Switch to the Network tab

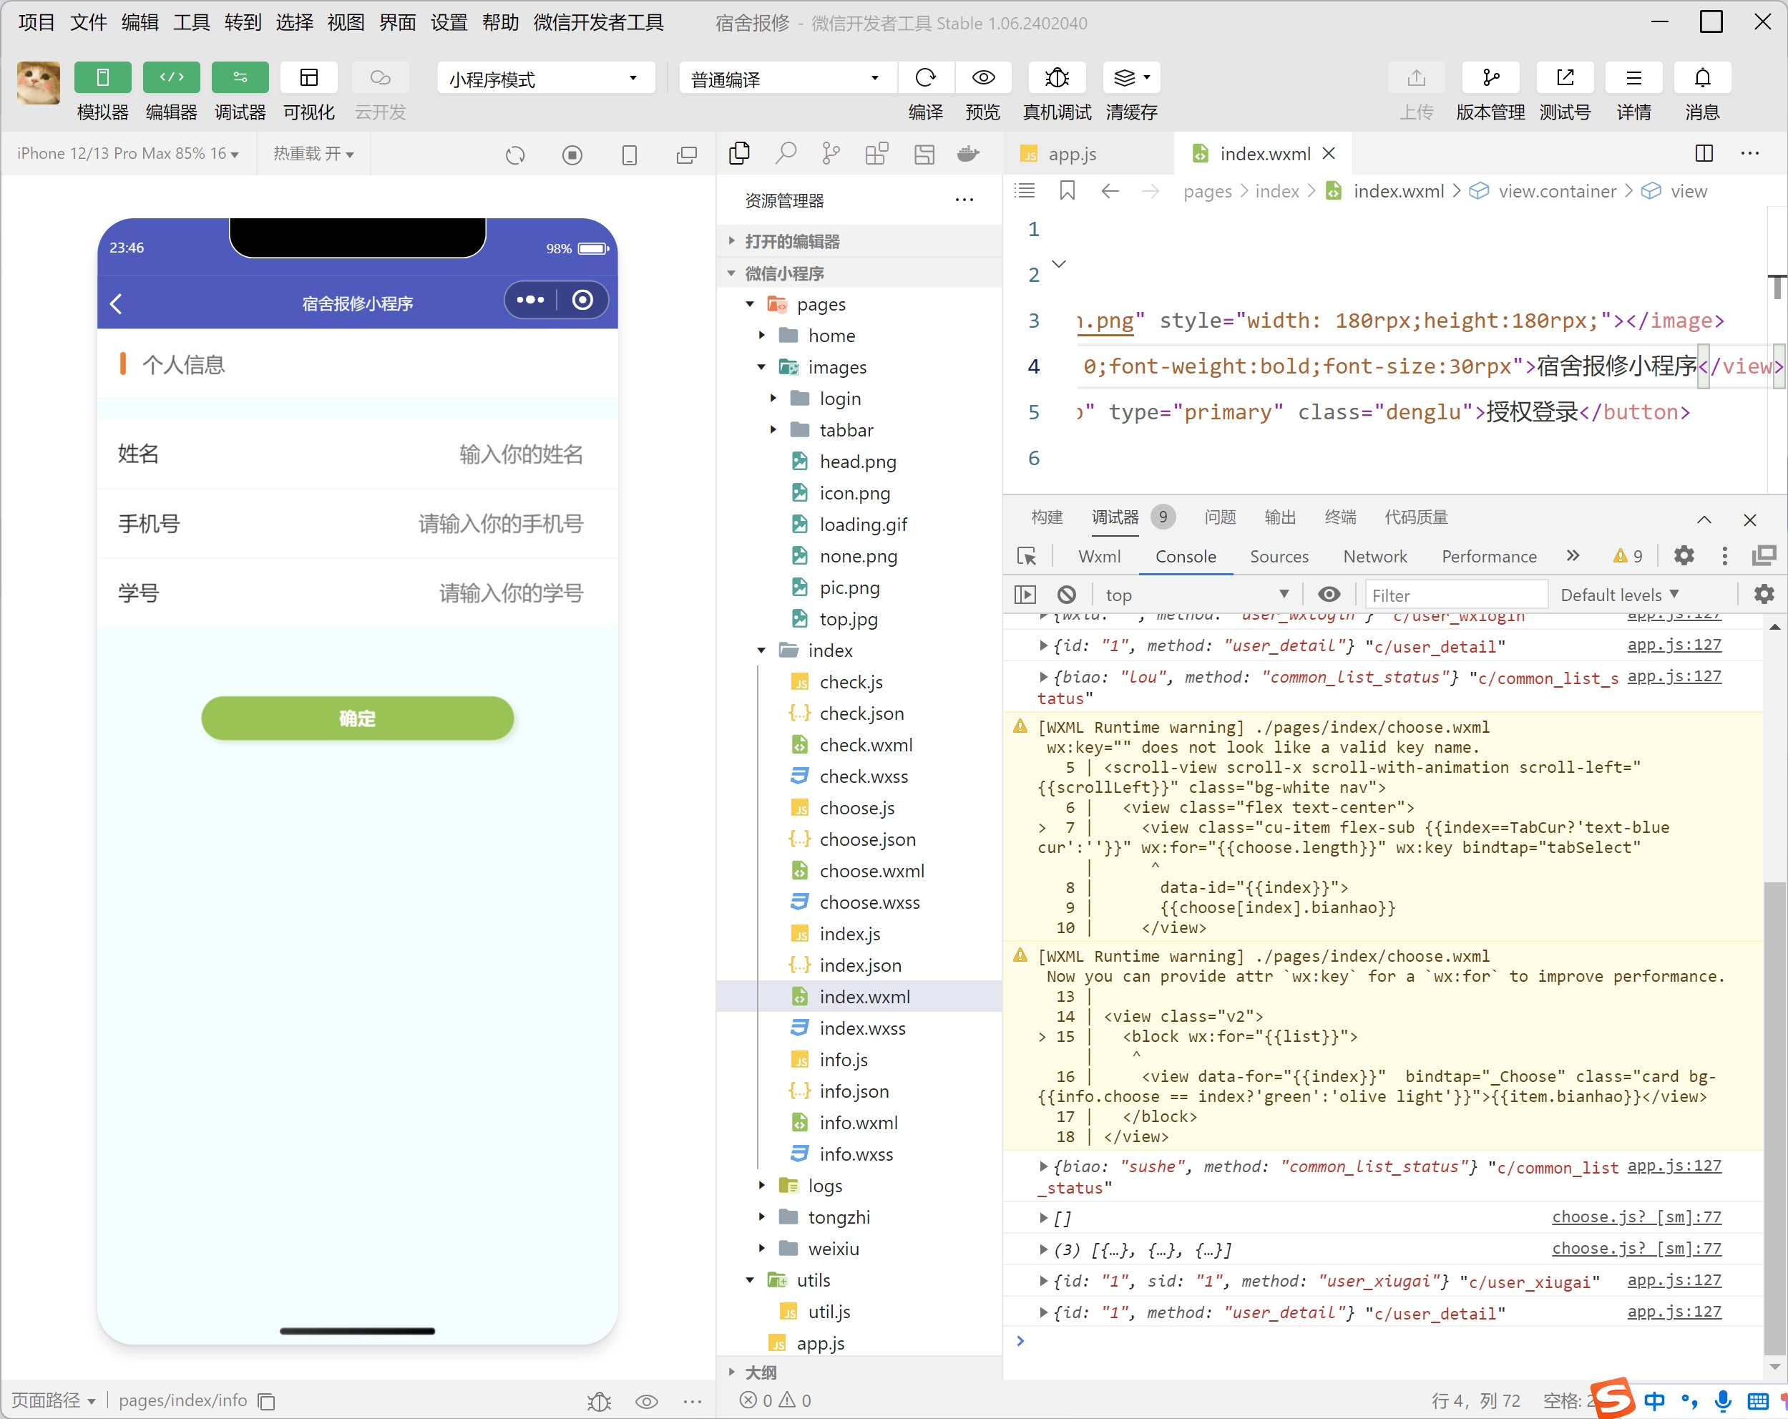click(x=1374, y=557)
